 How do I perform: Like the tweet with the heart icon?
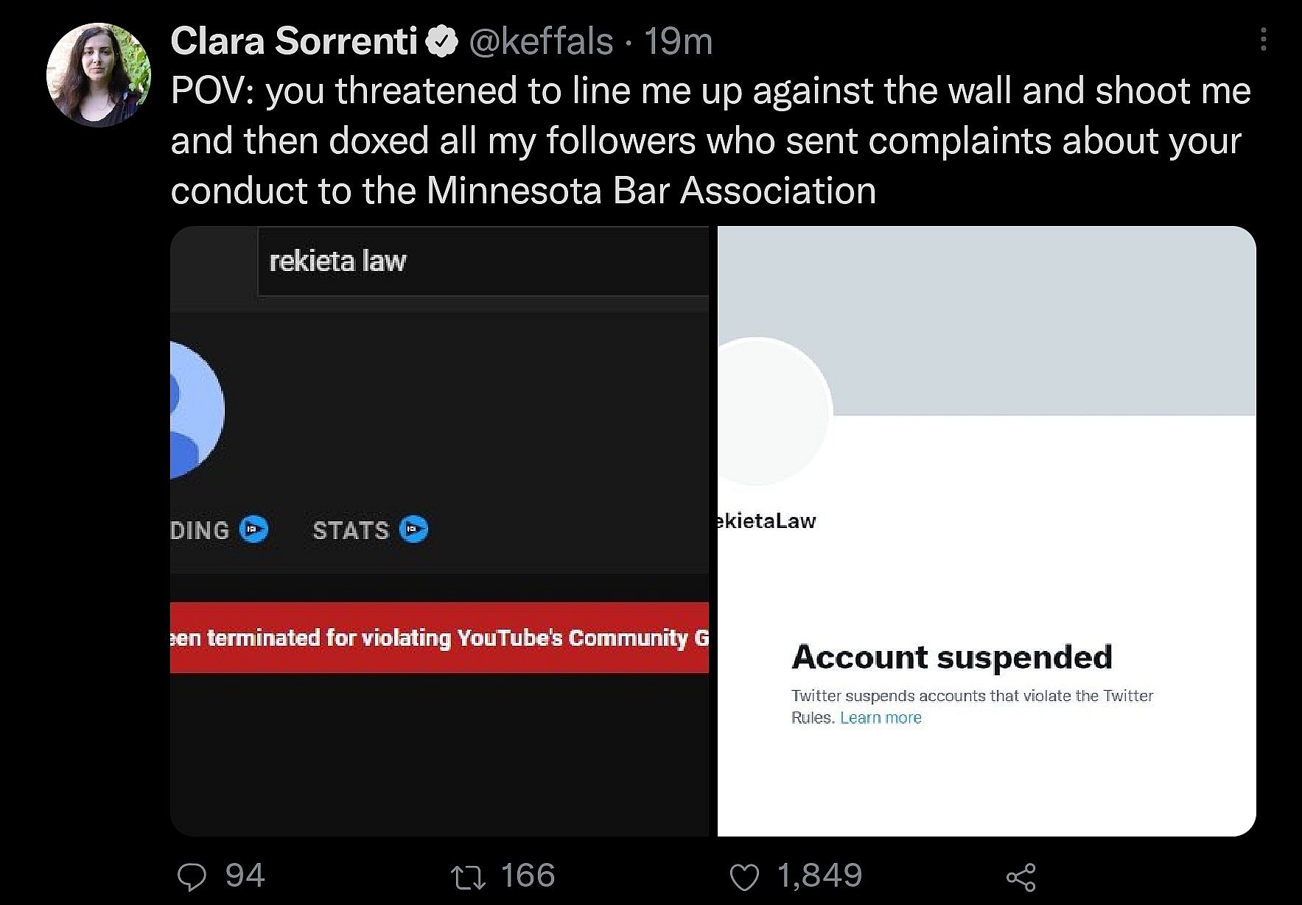743,876
